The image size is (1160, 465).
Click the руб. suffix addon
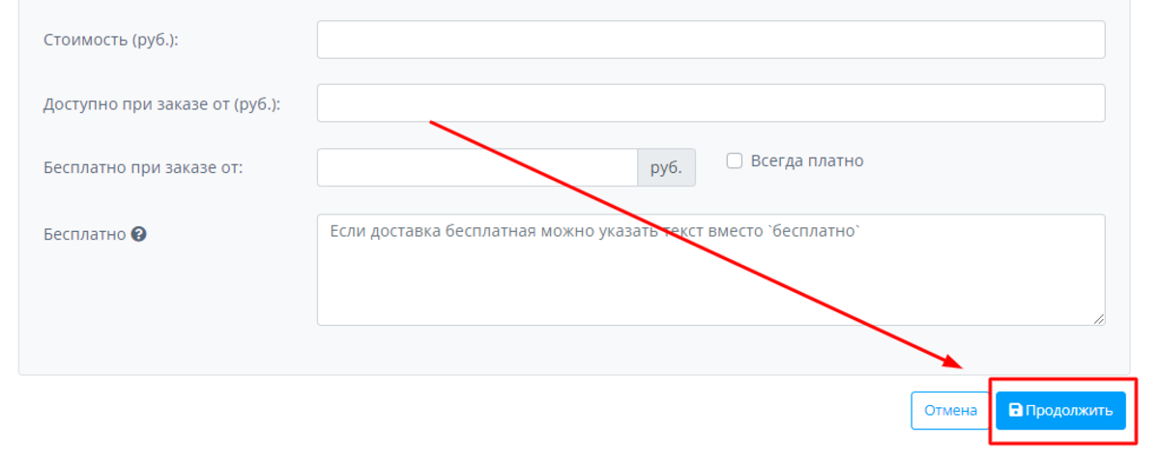666,167
